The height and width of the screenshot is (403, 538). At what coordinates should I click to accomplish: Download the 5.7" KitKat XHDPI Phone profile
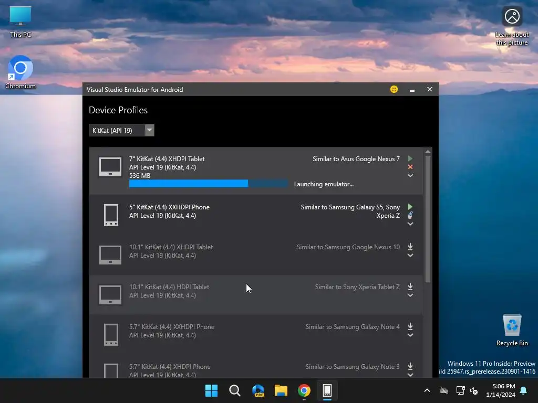410,366
